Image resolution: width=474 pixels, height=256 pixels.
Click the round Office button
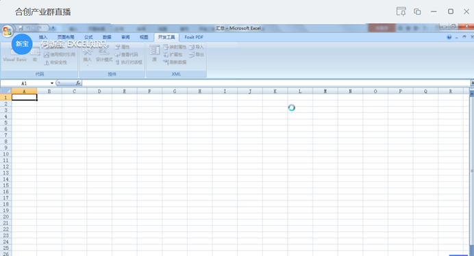pos(7,31)
